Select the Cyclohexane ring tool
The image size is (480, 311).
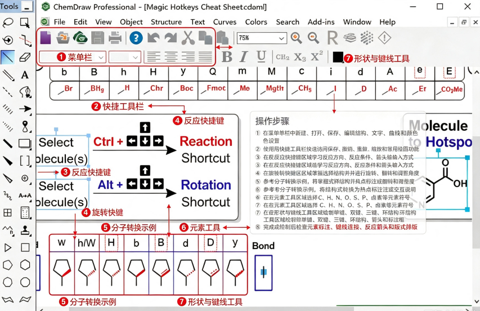pos(25,265)
